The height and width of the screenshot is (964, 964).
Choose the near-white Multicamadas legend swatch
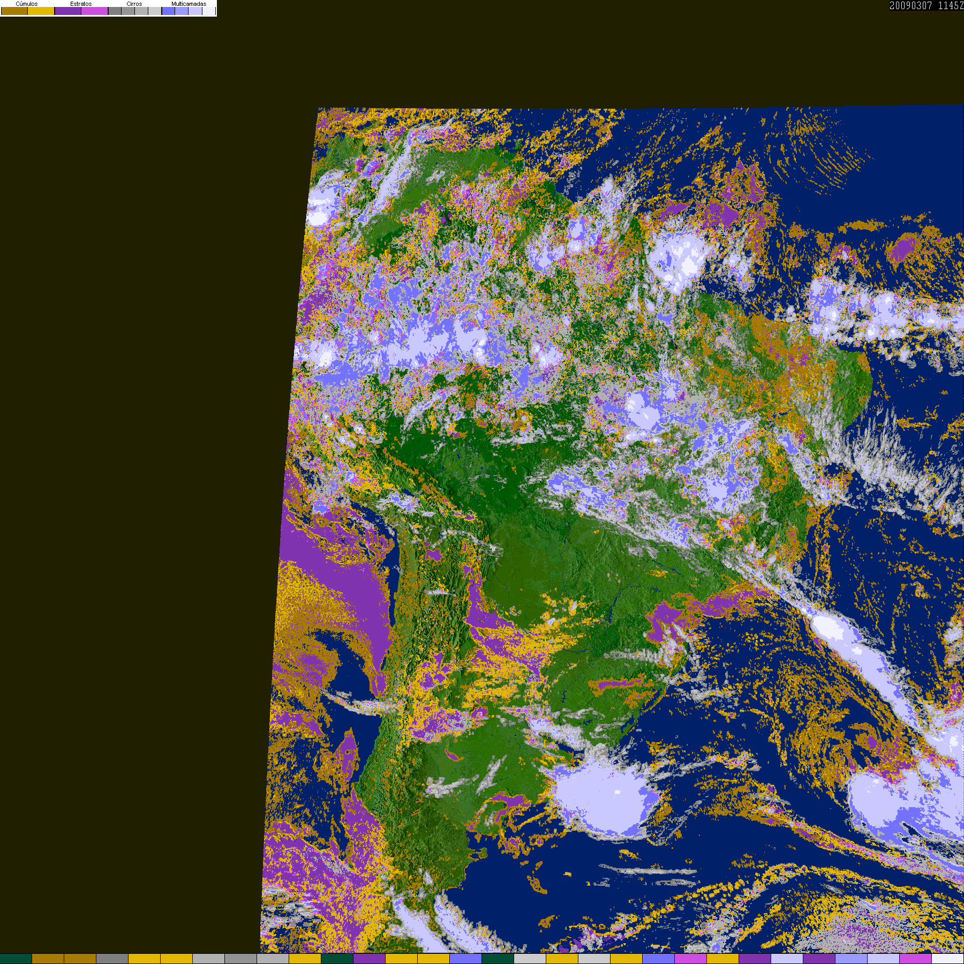tap(208, 11)
